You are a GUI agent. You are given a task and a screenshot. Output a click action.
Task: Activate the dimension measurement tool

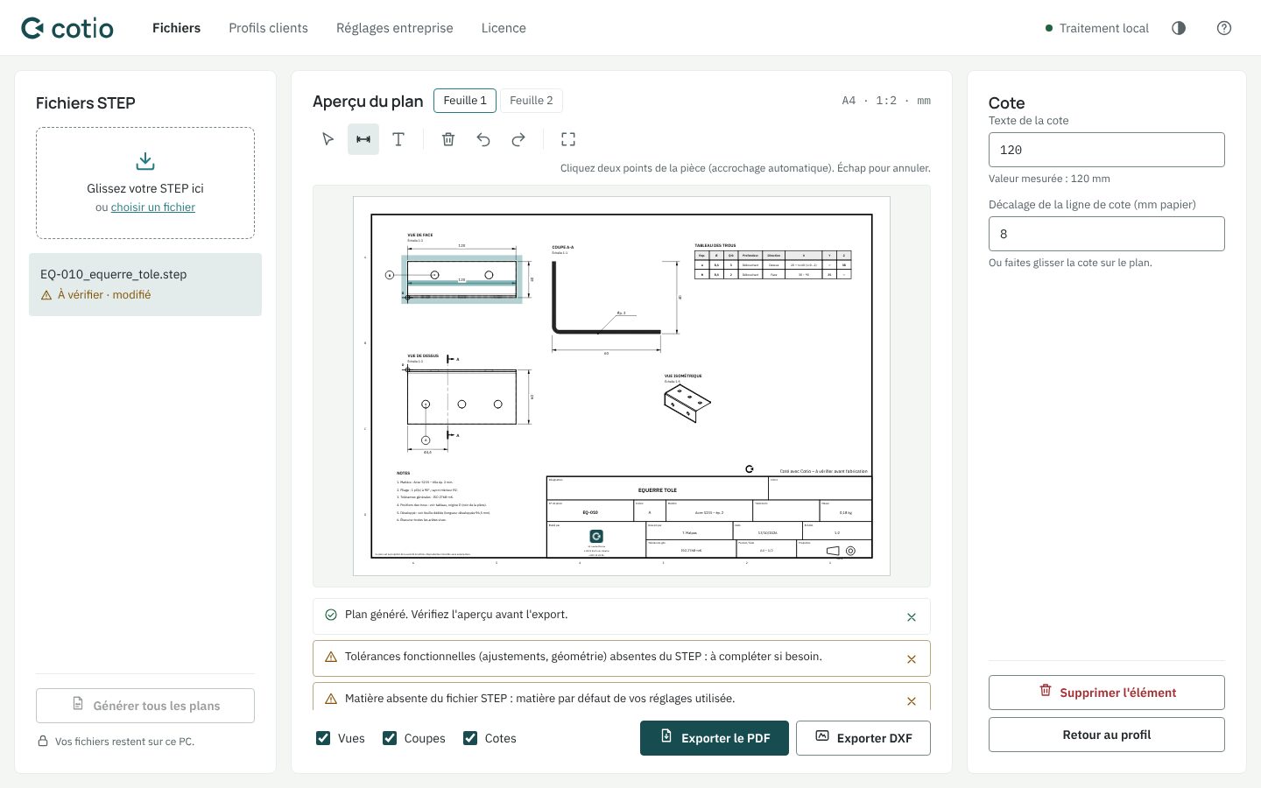(363, 139)
